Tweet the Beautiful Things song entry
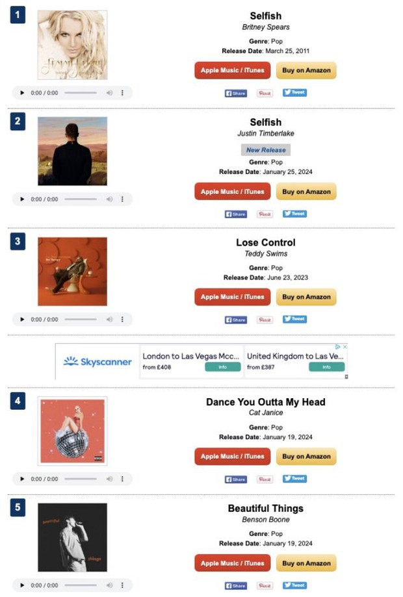This screenshot has width=403, height=597. [294, 585]
